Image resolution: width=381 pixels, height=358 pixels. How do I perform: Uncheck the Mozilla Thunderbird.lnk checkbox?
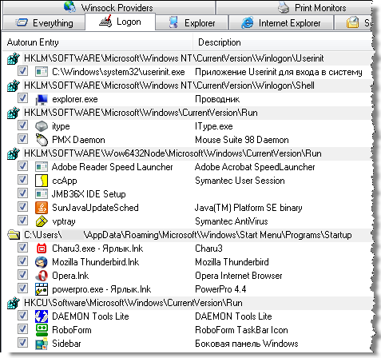(22, 261)
